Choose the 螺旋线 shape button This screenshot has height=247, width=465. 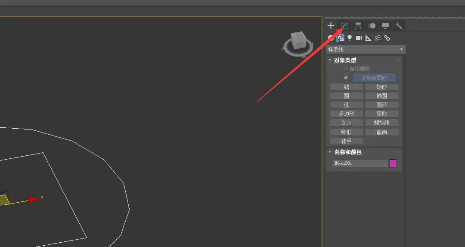382,123
